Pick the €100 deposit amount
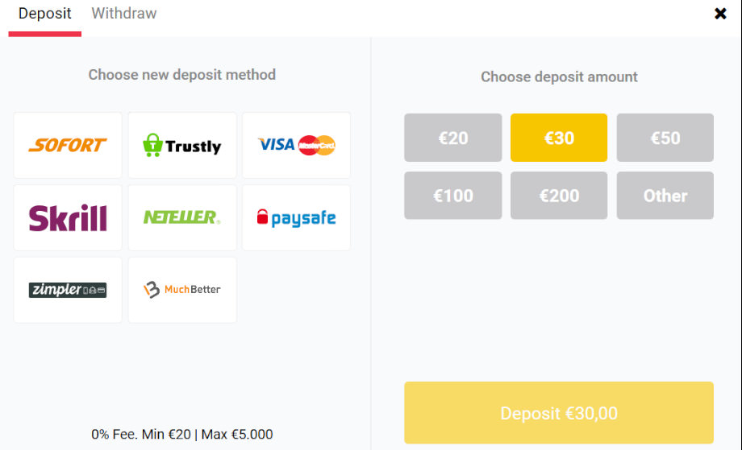The width and height of the screenshot is (742, 450). tap(453, 195)
